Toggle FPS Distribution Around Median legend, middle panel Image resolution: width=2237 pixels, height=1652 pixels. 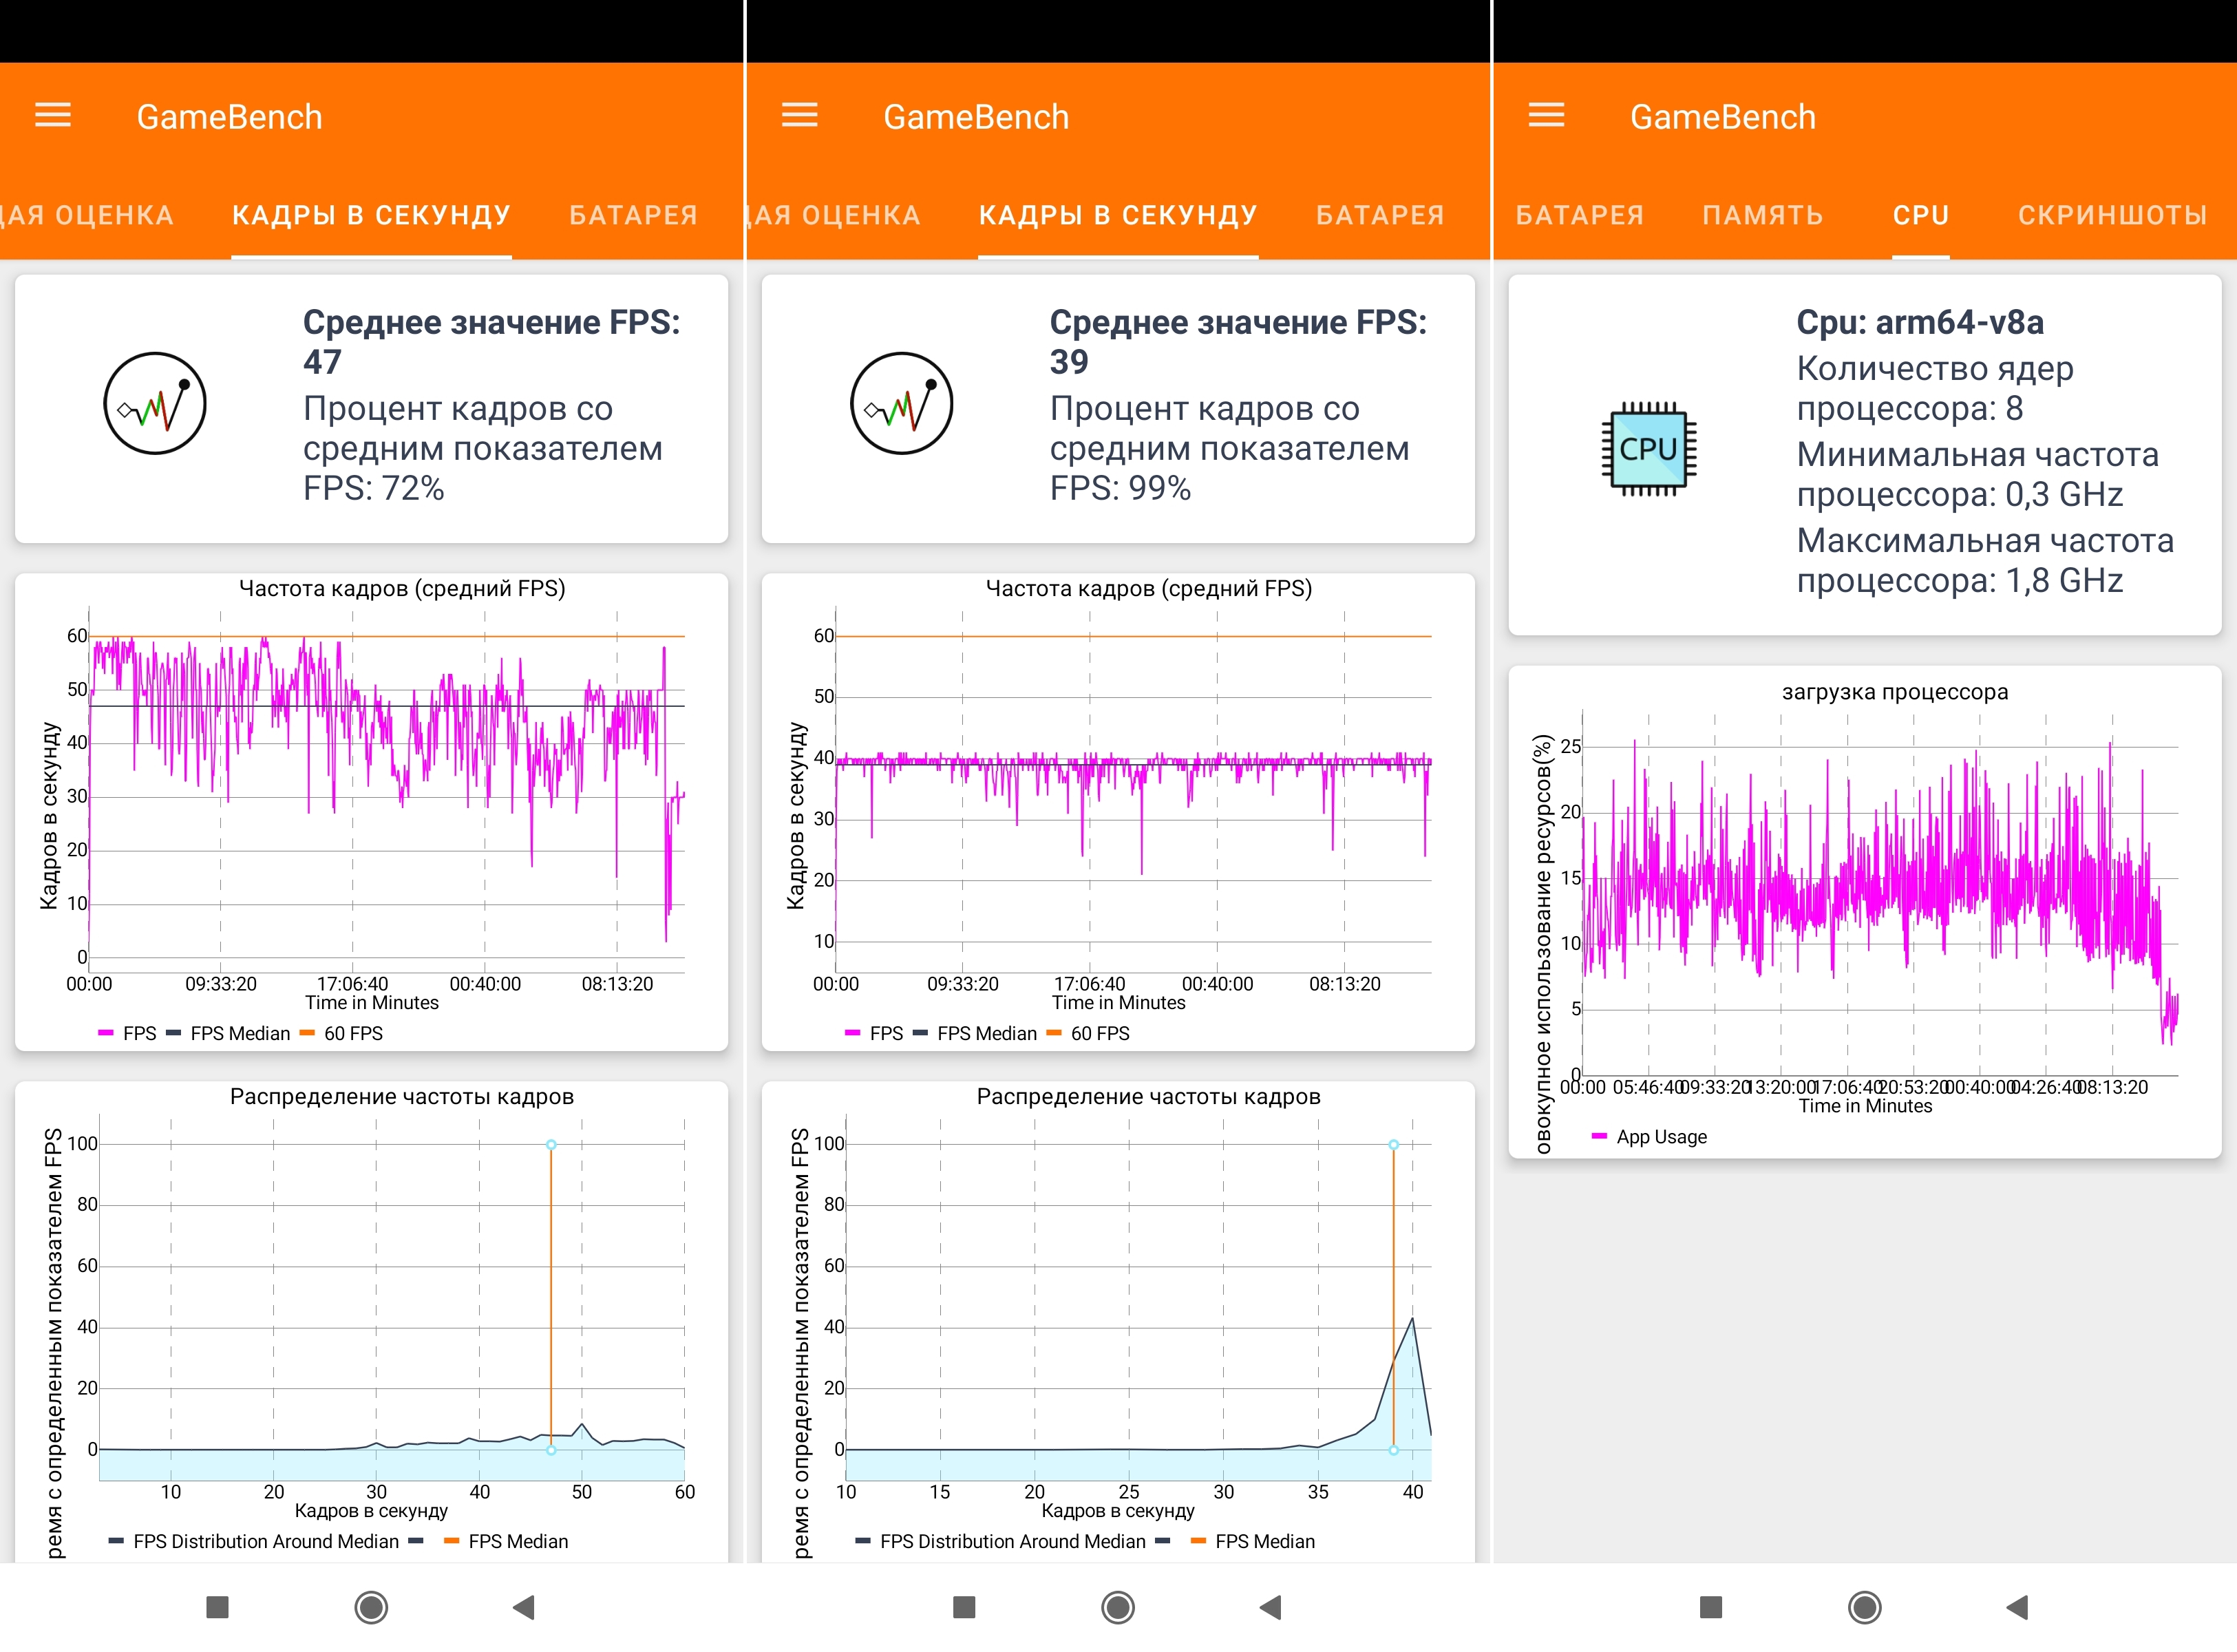point(1011,1541)
